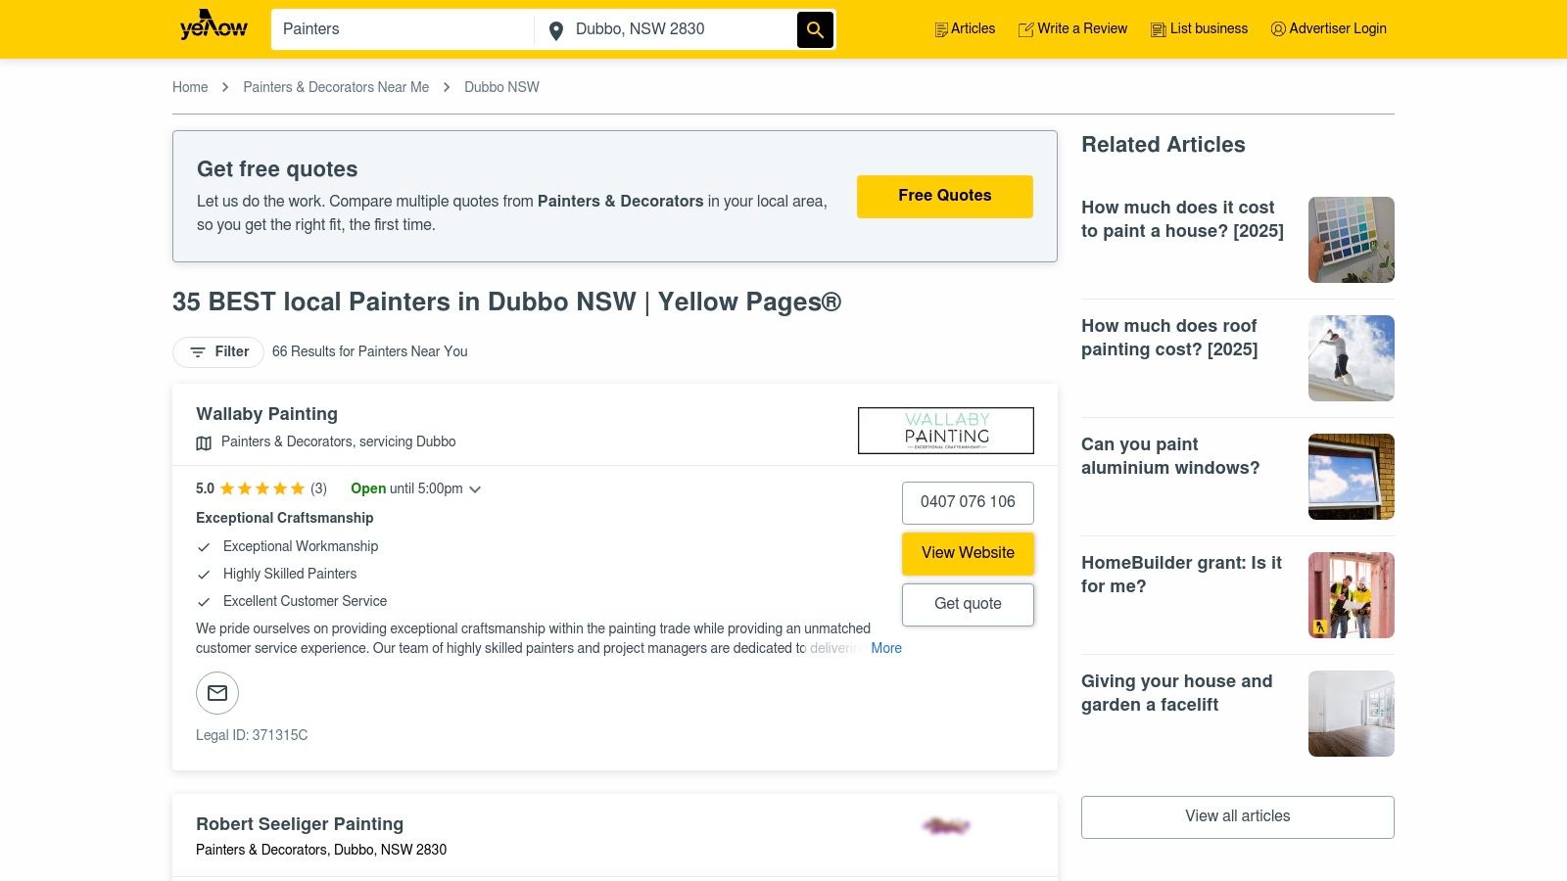Click the map icon next to Painters & Decorators
Screen dimensions: 1567x881
point(203,442)
